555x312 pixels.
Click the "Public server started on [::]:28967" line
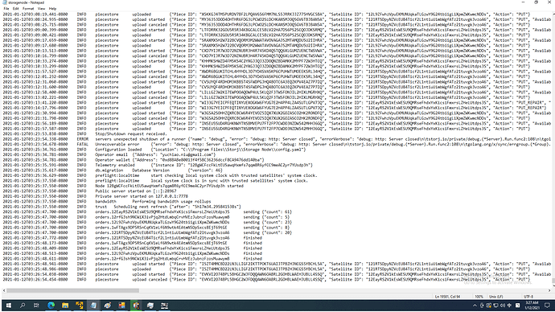89,191
